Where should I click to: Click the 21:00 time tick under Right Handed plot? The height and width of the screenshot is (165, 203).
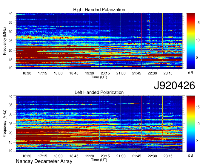tap(121, 73)
